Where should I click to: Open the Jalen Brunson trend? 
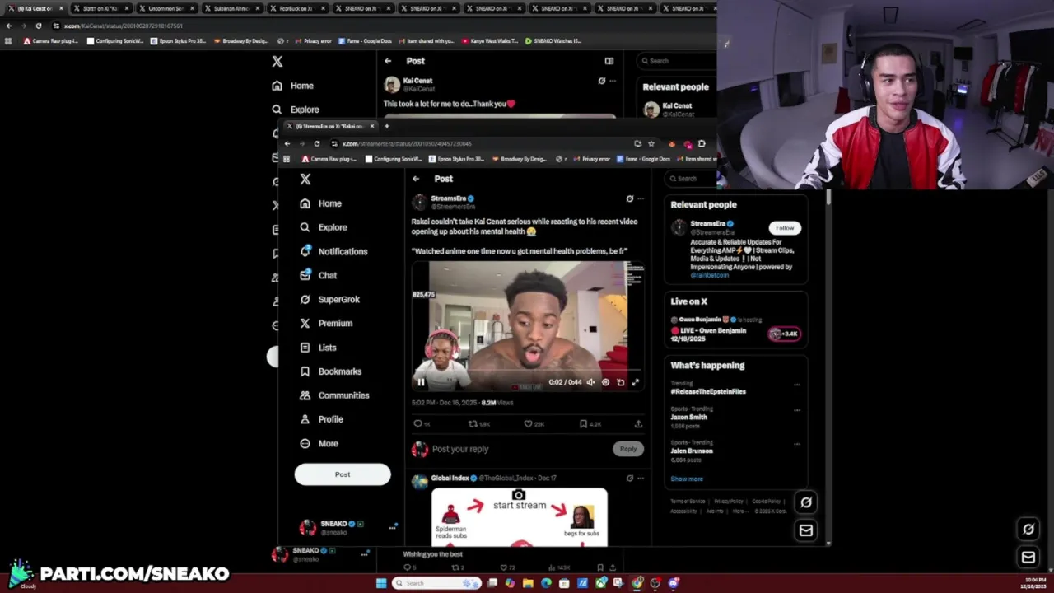click(x=692, y=451)
